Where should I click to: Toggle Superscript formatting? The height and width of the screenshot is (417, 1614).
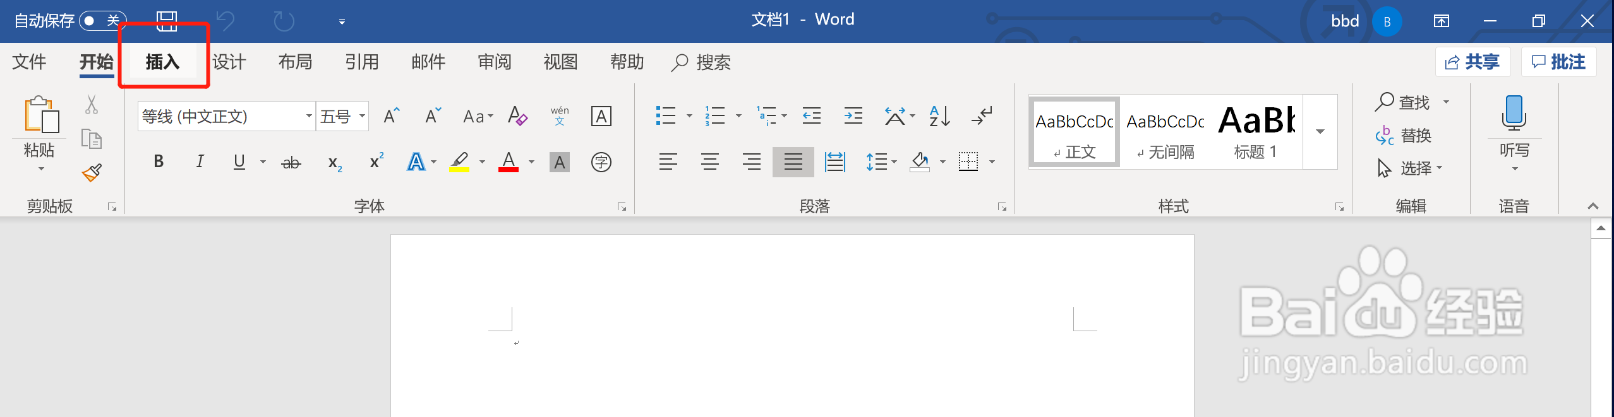click(x=376, y=162)
